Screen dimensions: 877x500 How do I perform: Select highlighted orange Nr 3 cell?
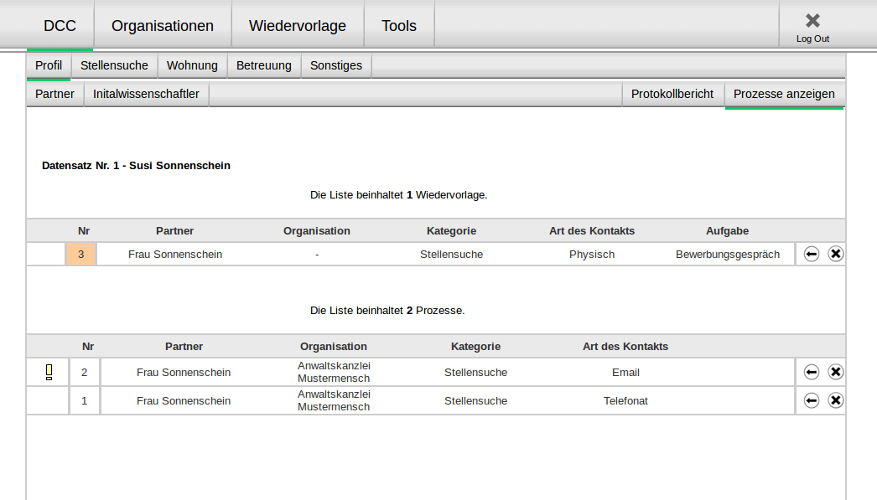click(81, 254)
